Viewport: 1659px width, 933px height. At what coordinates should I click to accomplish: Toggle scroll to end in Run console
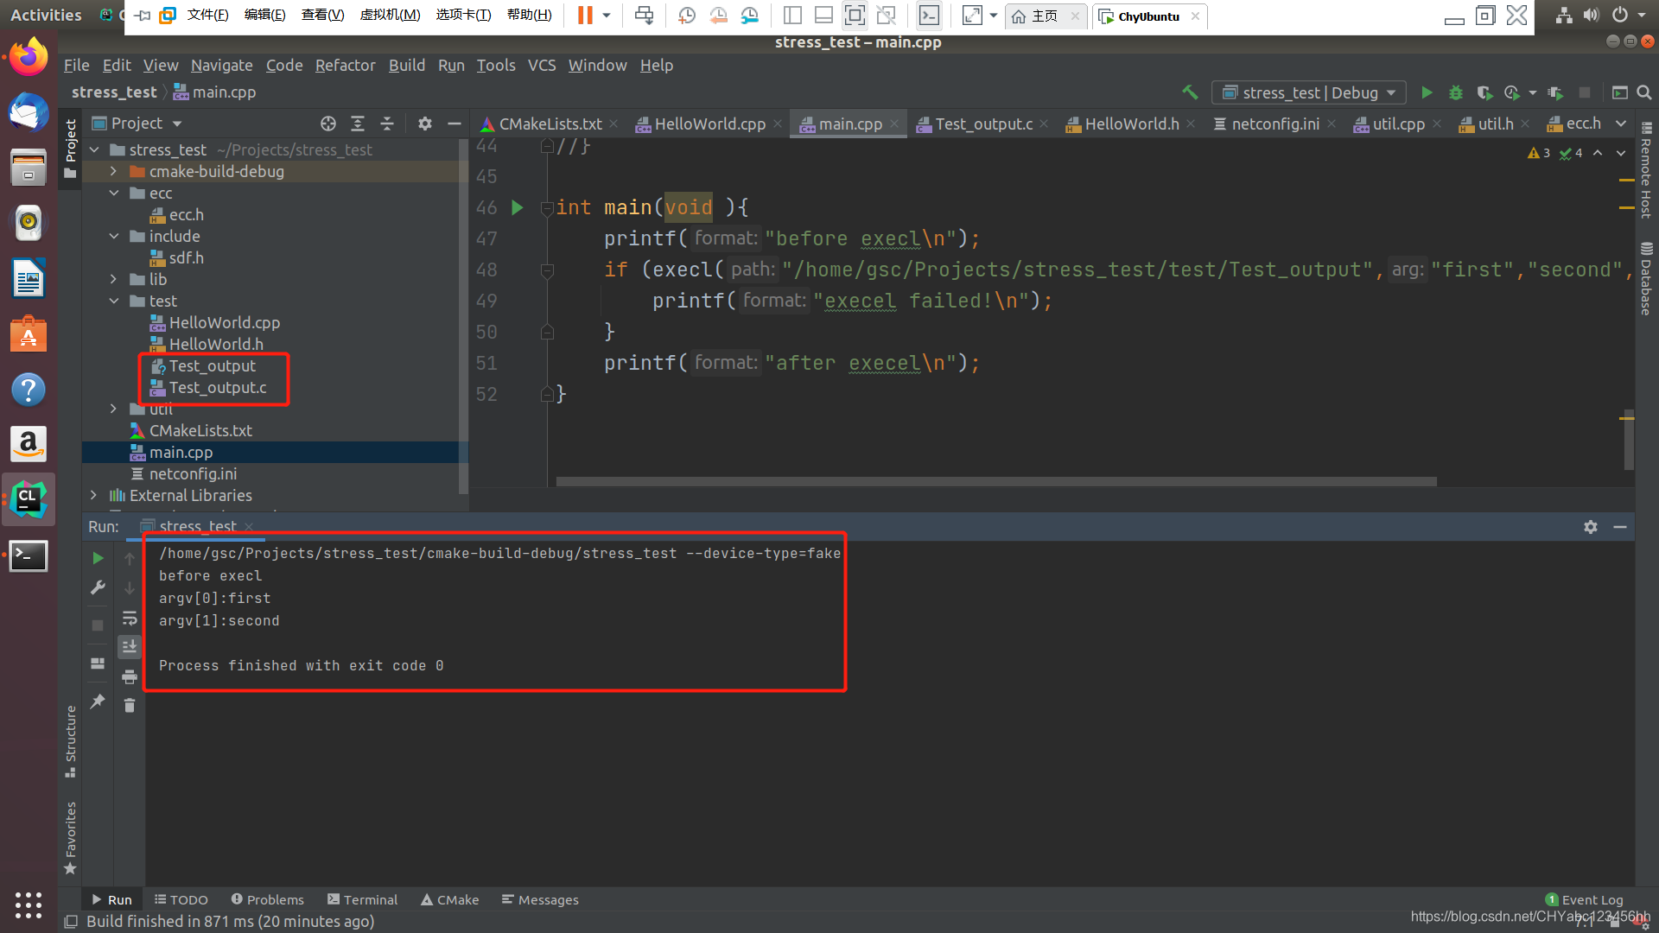tap(130, 647)
